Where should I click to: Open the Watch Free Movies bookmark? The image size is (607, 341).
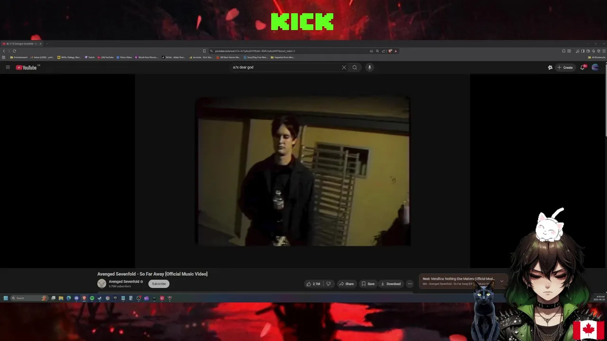click(147, 57)
